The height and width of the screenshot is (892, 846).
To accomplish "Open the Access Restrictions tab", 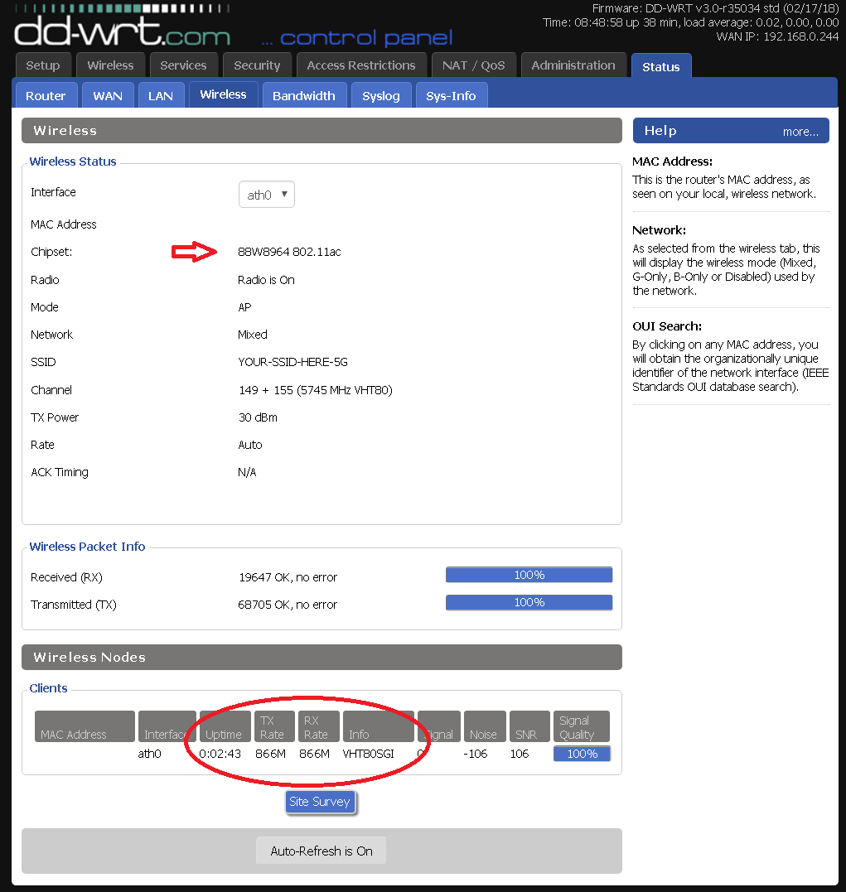I will [361, 65].
